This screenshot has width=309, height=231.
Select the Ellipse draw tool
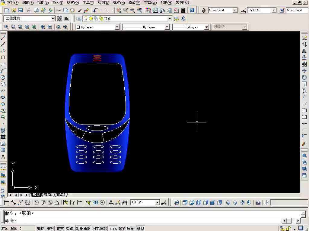coord(3,97)
